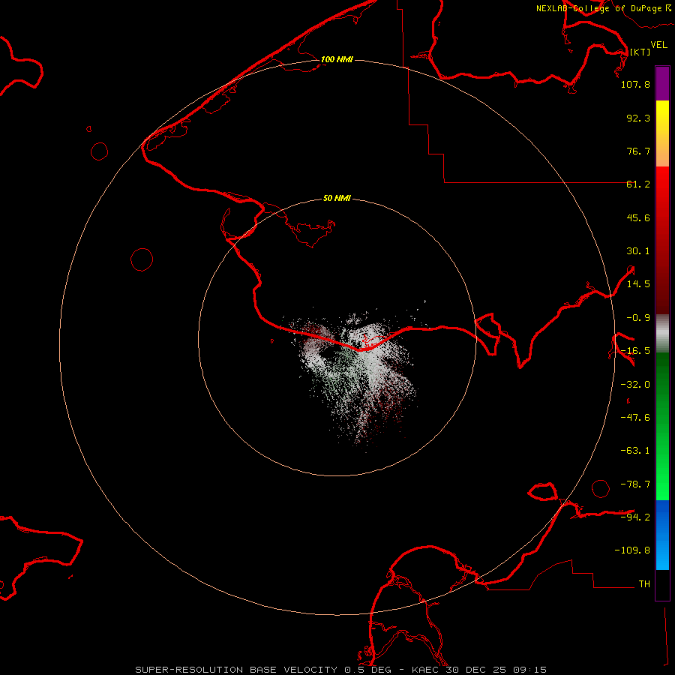The height and width of the screenshot is (675, 675).
Task: Click the VEL legend title
Action: [658, 44]
